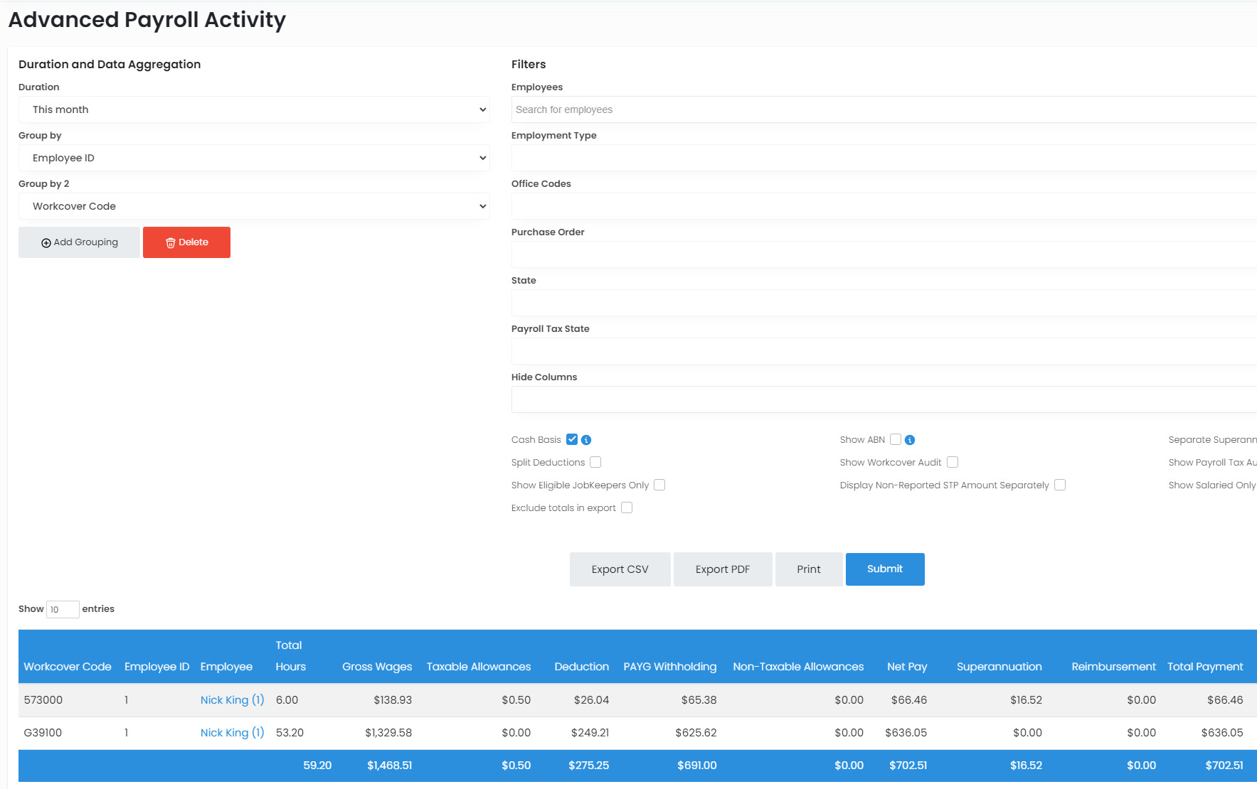
Task: Open Nick King link in 573000 row
Action: click(232, 700)
